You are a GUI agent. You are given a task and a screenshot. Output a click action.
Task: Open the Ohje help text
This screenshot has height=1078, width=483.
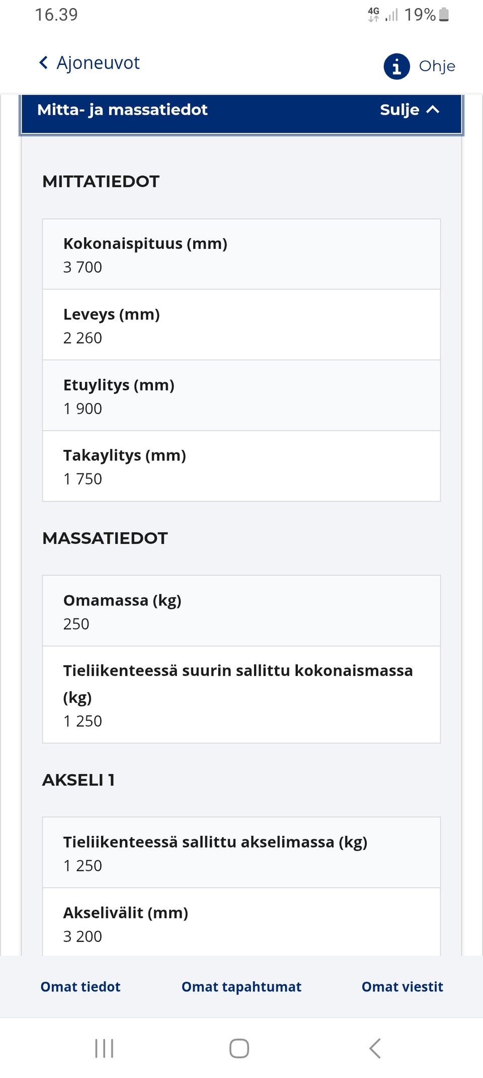click(x=437, y=66)
